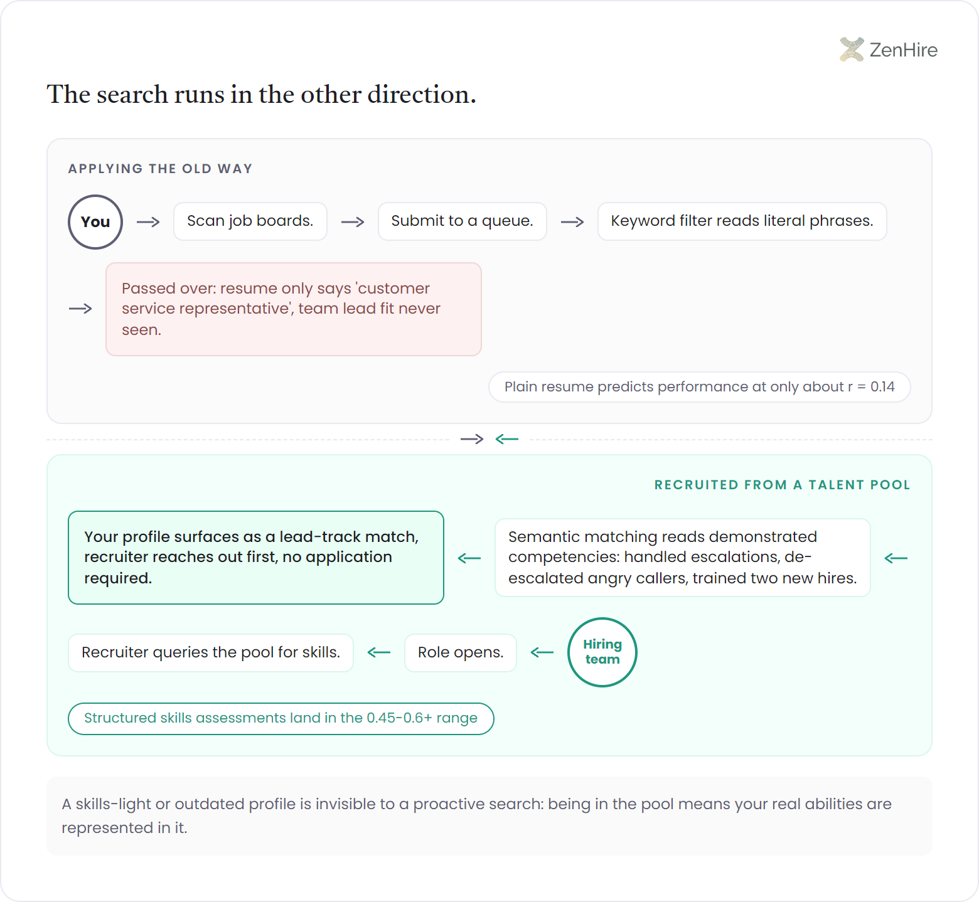Click arrow between You and Scan job boards
This screenshot has width=979, height=902.
click(148, 222)
